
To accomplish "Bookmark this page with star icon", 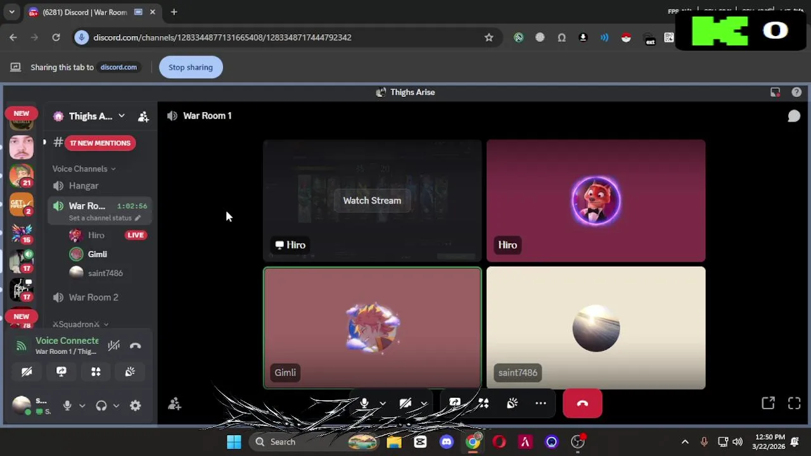I will pyautogui.click(x=489, y=37).
